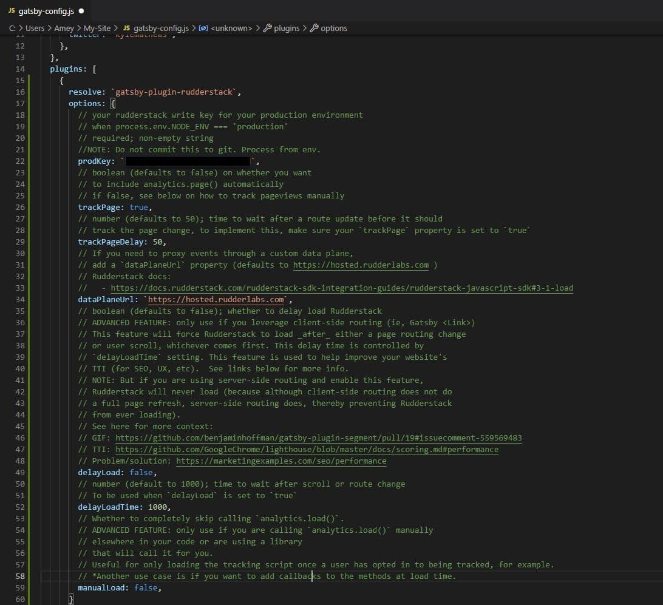Viewport: 663px width, 605px height.
Task: Open the My-Site breadcrumb dropdown
Action: point(97,28)
